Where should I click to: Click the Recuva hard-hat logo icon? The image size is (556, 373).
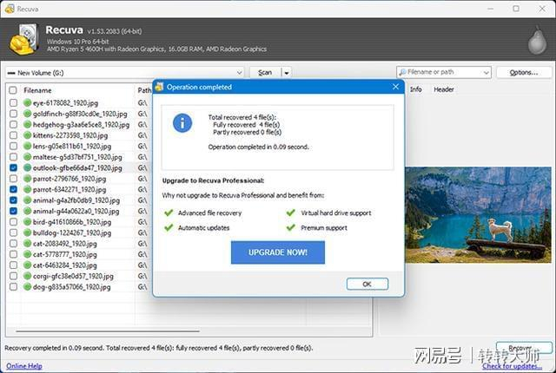[x=23, y=39]
